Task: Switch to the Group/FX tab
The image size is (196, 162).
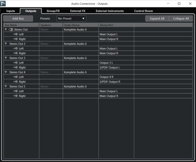Action: click(x=53, y=11)
